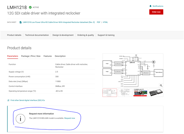This screenshot has height=134, width=184.
Task: Click the green ACTIVE status checkmark icon
Action: pos(30,7)
